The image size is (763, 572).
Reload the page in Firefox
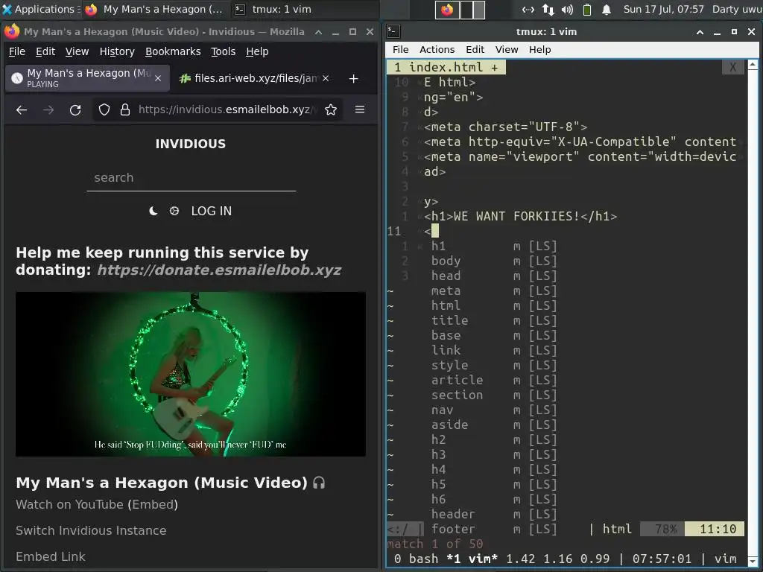[75, 110]
